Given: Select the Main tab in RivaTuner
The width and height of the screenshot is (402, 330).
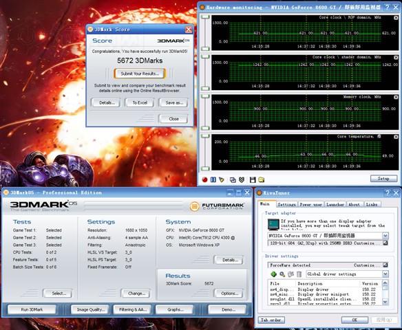Looking at the screenshot, I should point(266,203).
